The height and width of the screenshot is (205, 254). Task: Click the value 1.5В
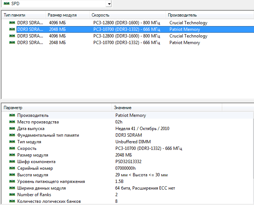119,181
